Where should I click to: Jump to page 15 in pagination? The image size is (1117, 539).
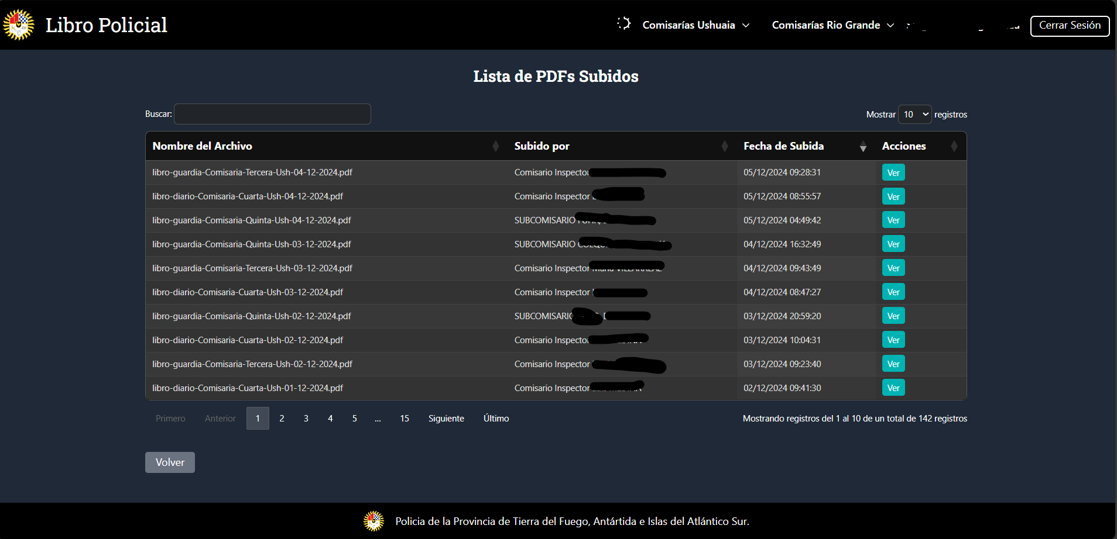404,419
